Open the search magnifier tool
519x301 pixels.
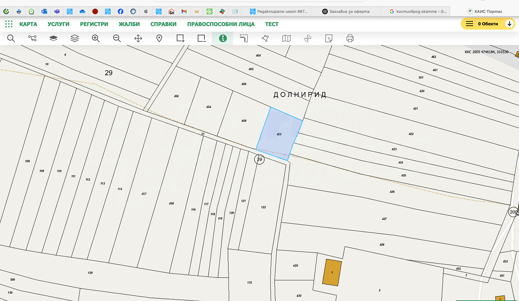pyautogui.click(x=11, y=38)
